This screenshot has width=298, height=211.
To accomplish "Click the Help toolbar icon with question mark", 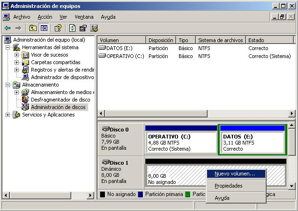I will (x=58, y=28).
